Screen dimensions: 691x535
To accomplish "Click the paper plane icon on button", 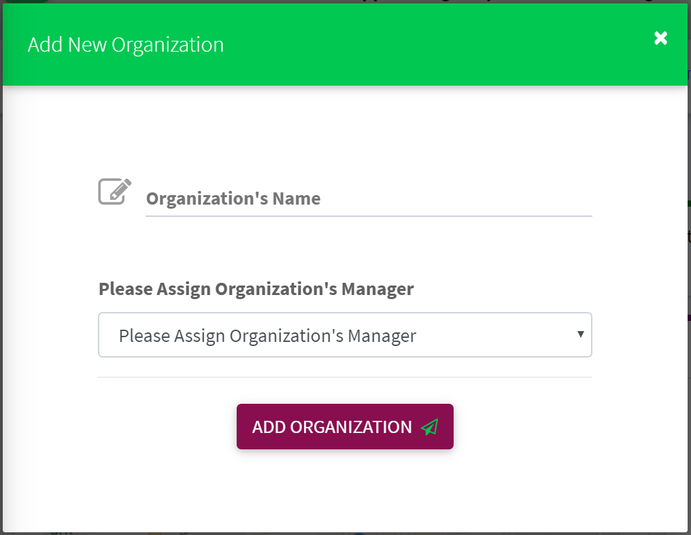I will pyautogui.click(x=430, y=427).
